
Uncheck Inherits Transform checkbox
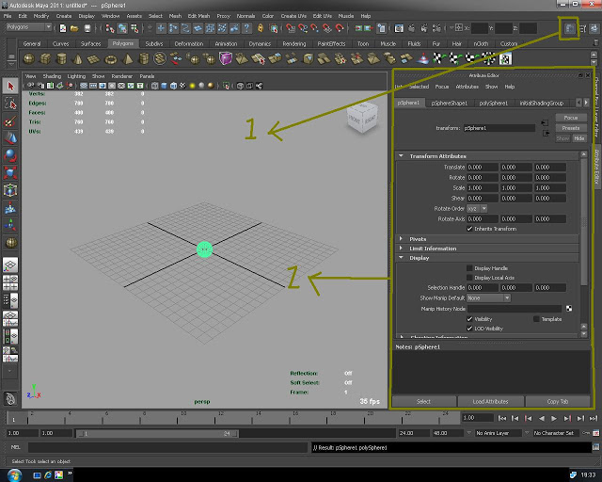click(469, 229)
